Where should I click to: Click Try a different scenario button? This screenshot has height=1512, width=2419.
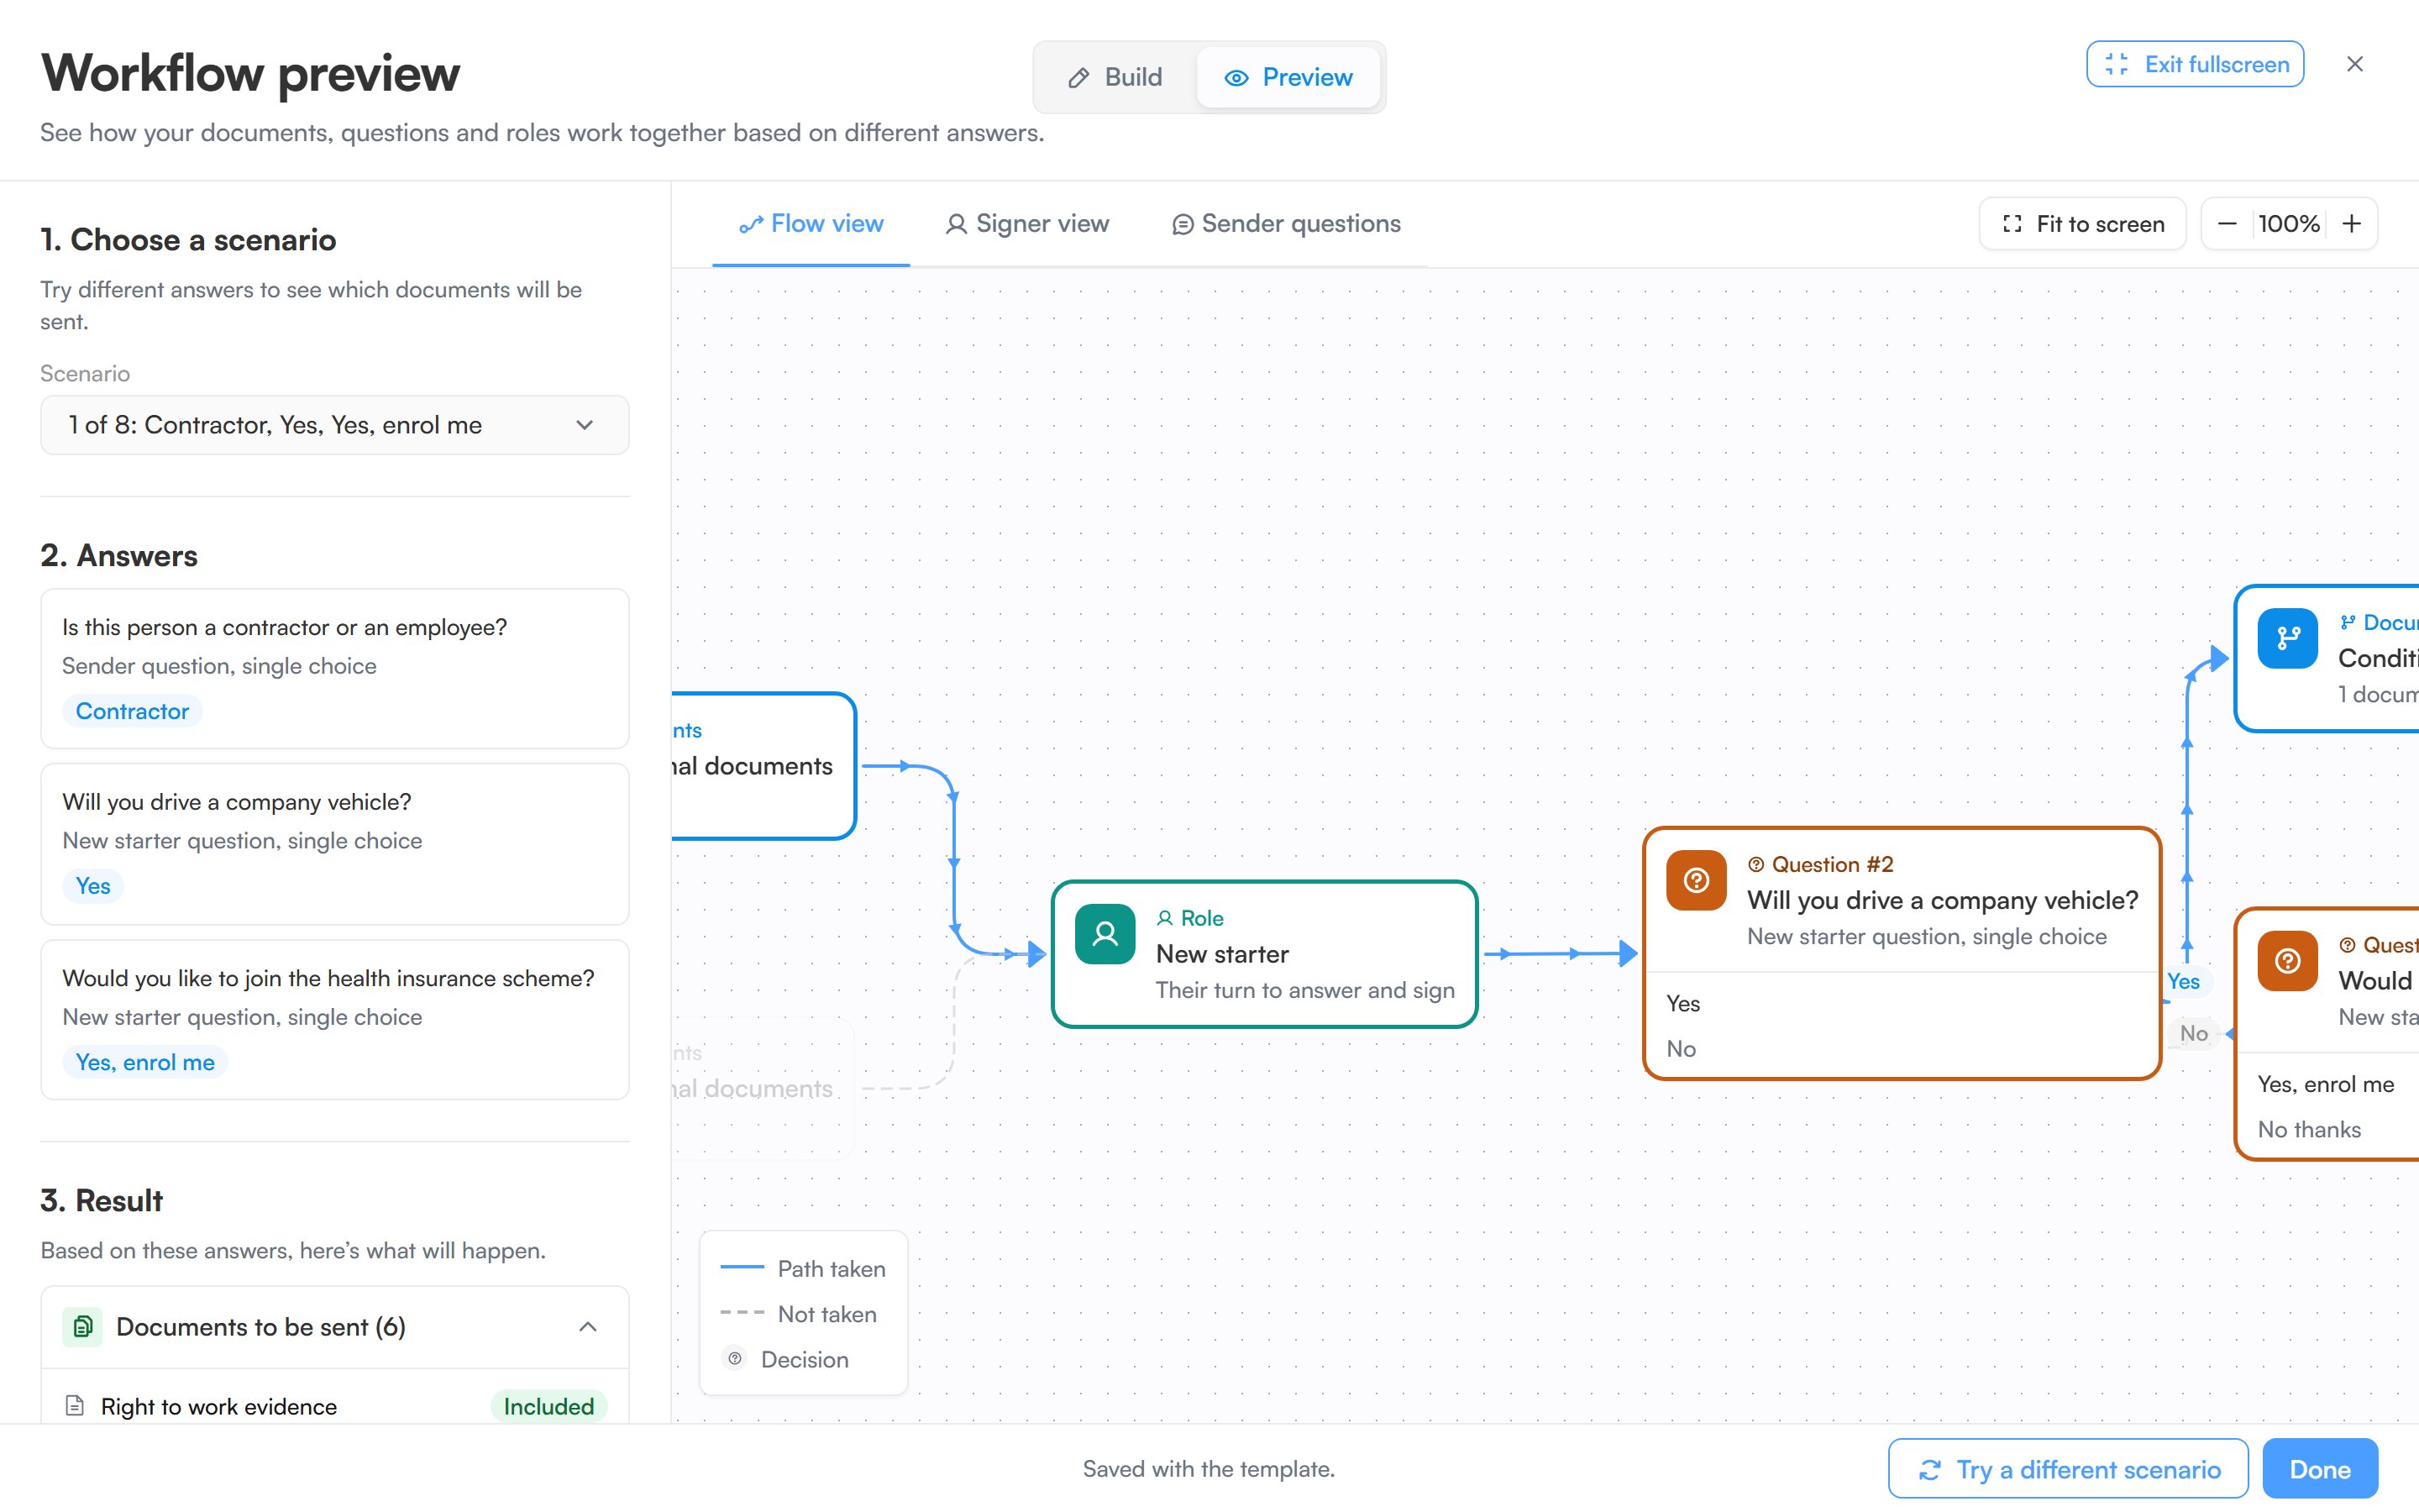pos(2067,1469)
